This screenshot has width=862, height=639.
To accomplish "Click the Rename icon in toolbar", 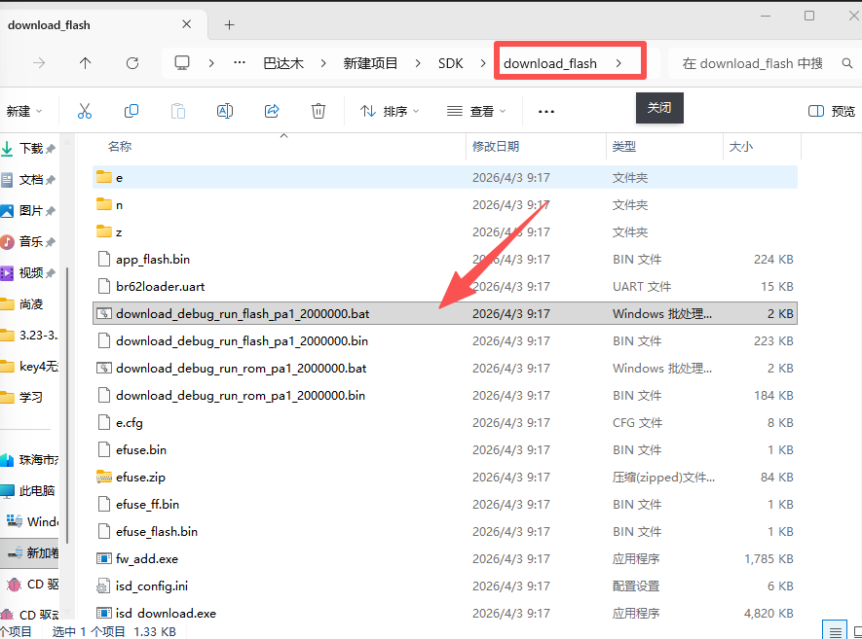I will tap(225, 111).
